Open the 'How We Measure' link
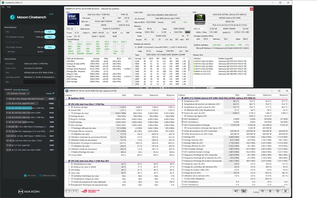The width and height of the screenshot is (317, 198). (x=21, y=90)
